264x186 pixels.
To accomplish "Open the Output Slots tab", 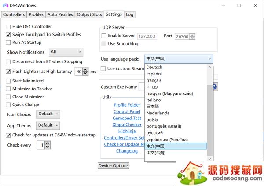I will [89, 14].
